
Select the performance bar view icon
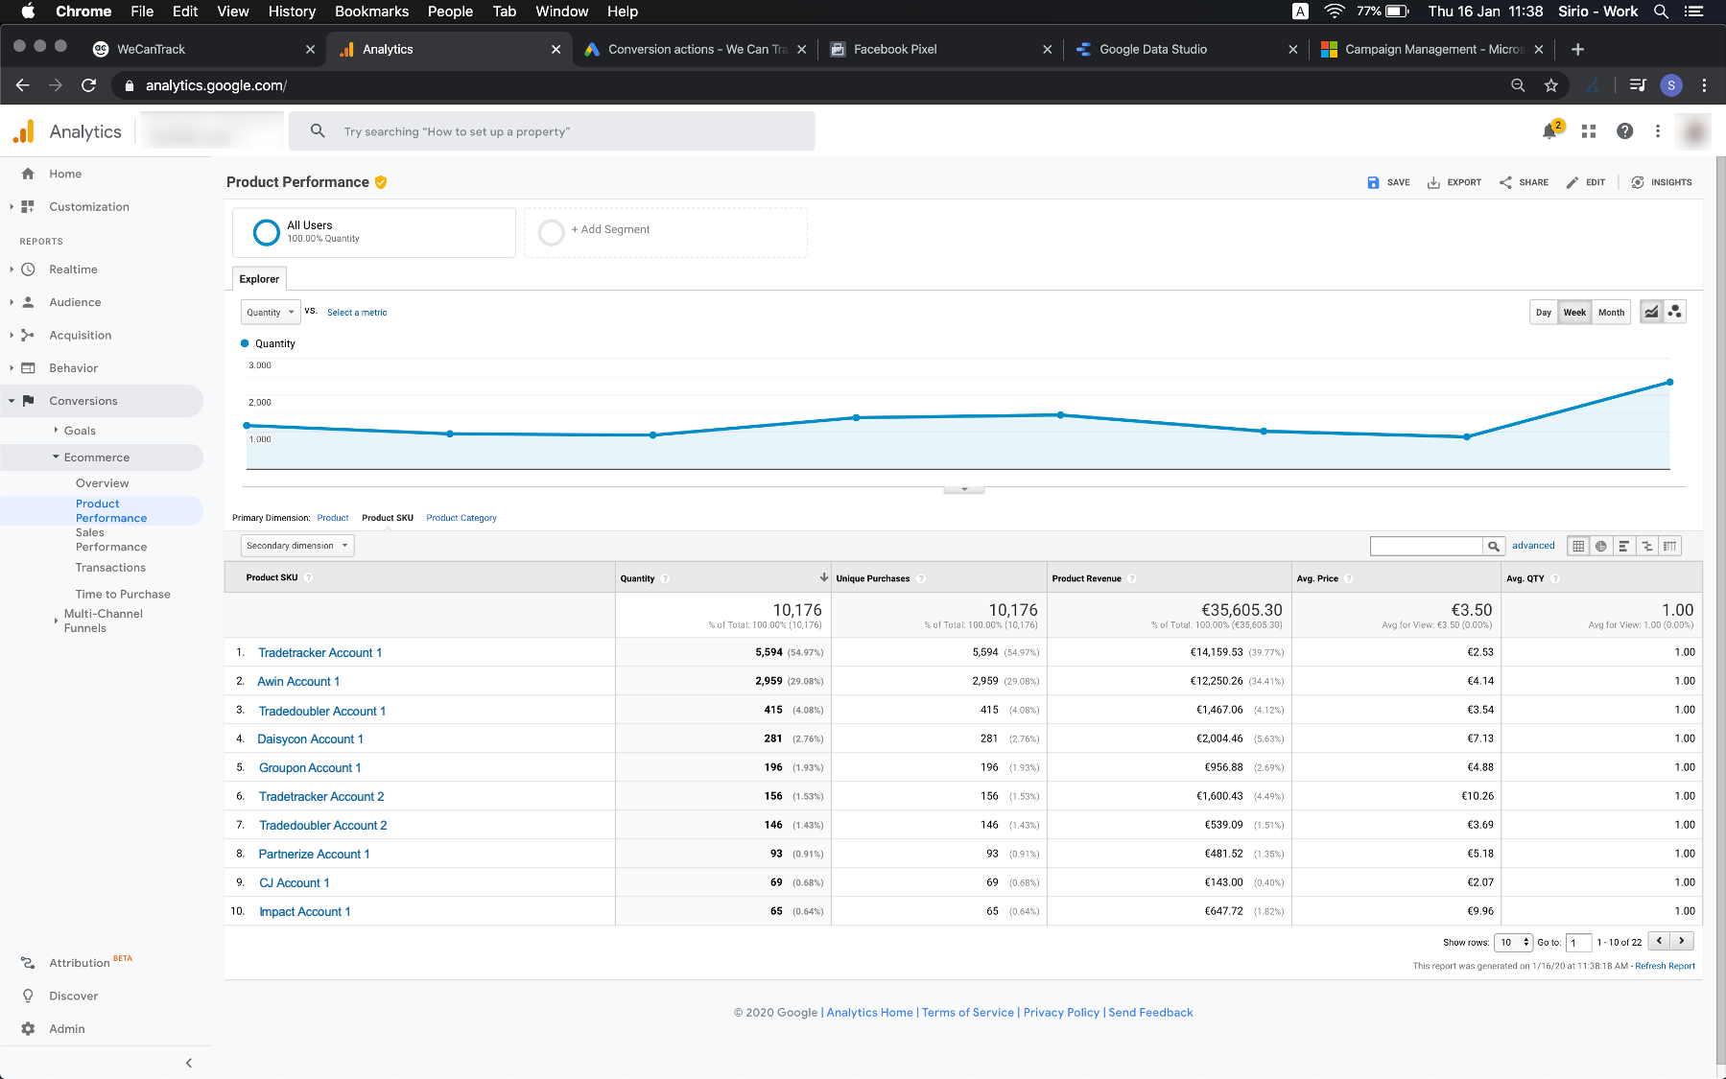(1624, 546)
